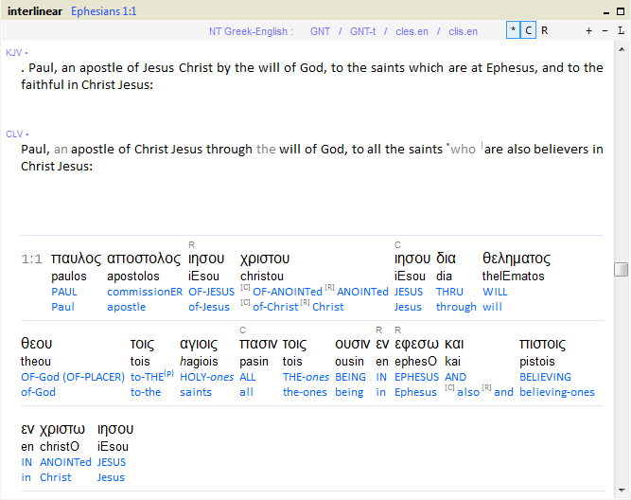
Task: Select the GNT text tab
Action: tap(320, 31)
